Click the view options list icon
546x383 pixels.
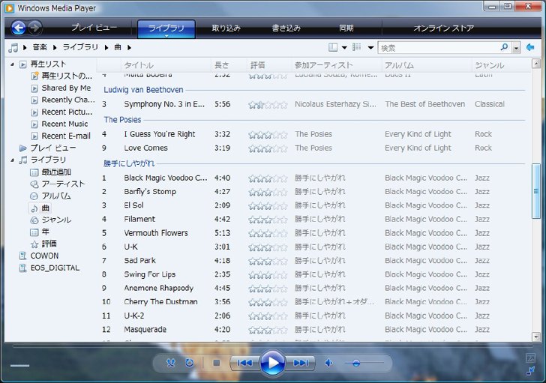[357, 47]
